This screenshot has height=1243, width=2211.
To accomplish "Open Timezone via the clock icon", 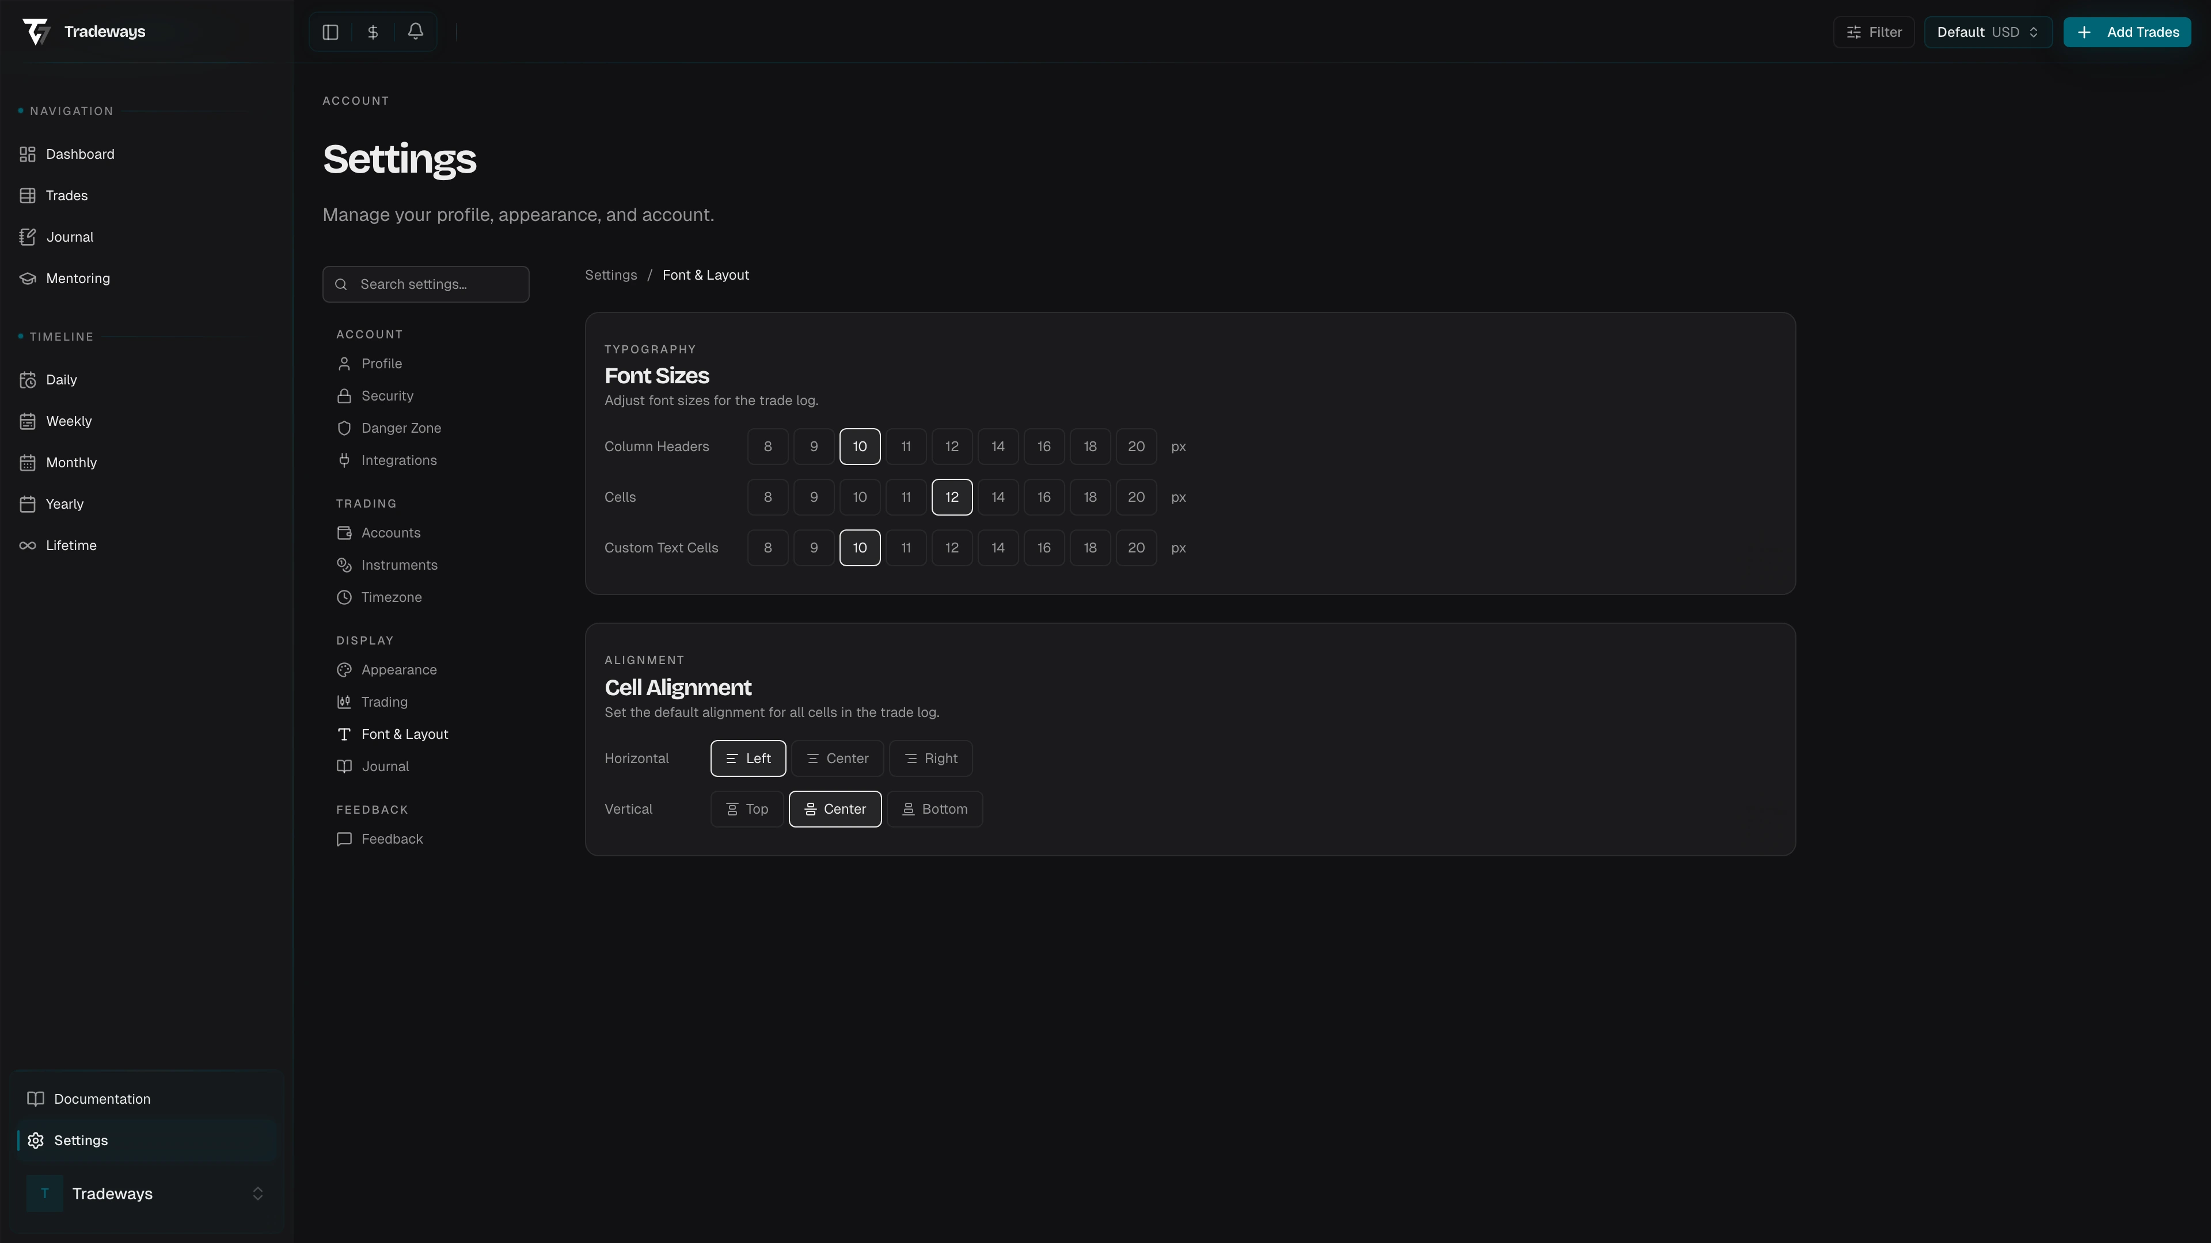I will tap(344, 597).
